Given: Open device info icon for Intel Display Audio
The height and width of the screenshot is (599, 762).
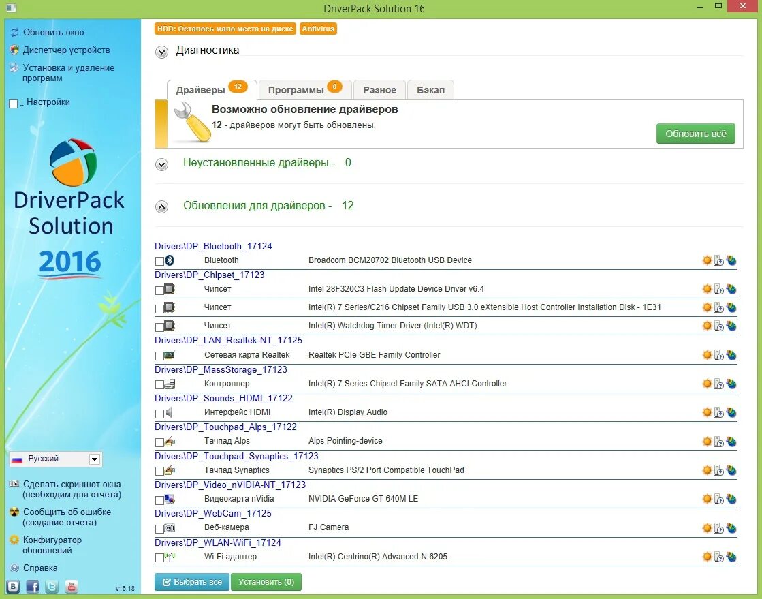Looking at the screenshot, I should (x=718, y=413).
